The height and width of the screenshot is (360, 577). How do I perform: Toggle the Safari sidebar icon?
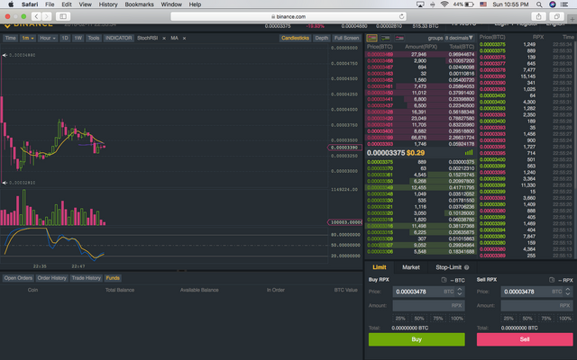point(63,16)
